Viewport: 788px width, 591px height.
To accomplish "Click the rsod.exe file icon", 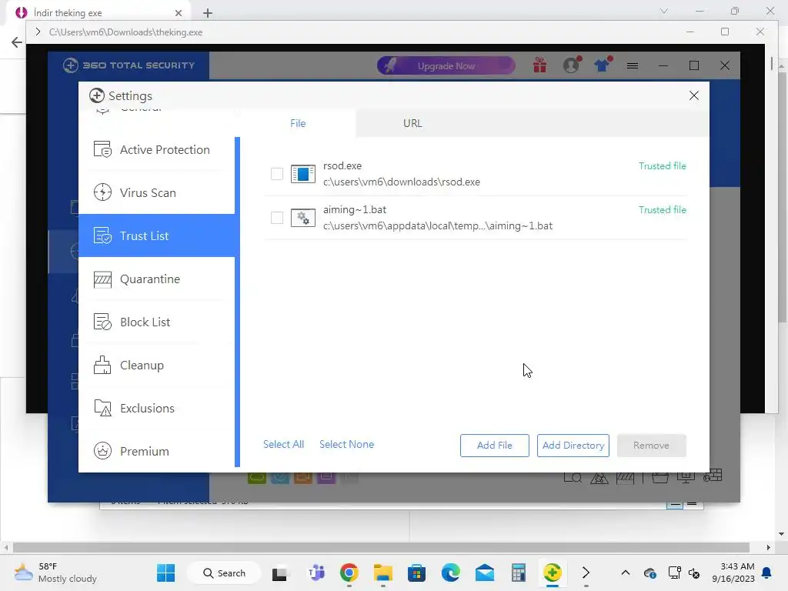I will [x=303, y=174].
